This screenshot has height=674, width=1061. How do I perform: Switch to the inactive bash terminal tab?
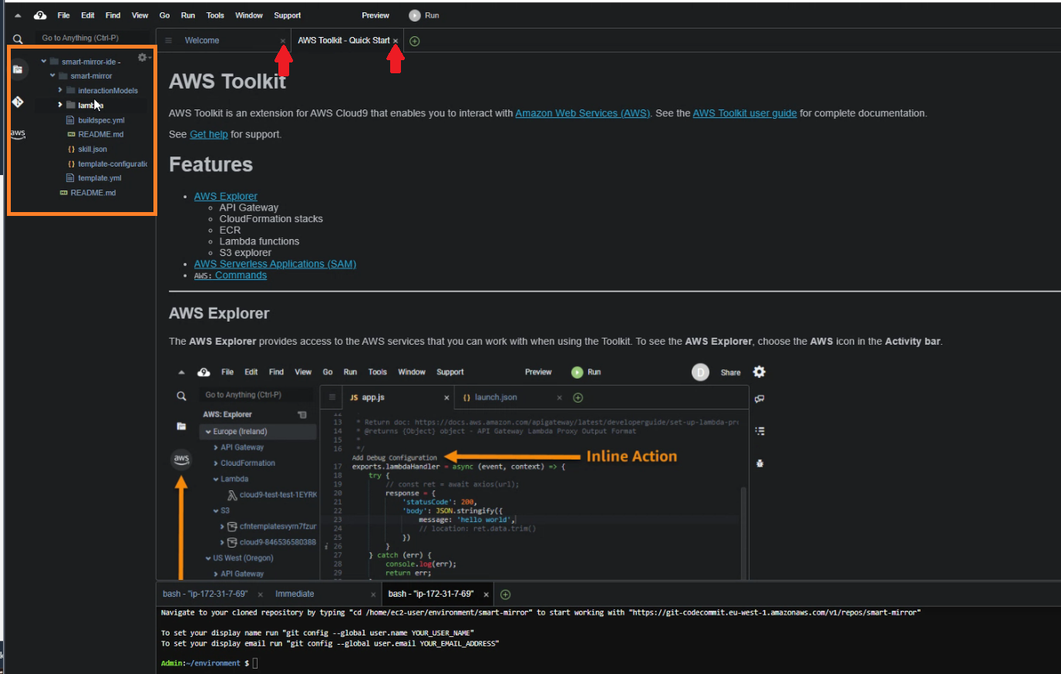[205, 595]
